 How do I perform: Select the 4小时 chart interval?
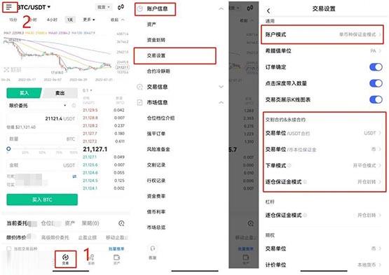click(52, 20)
